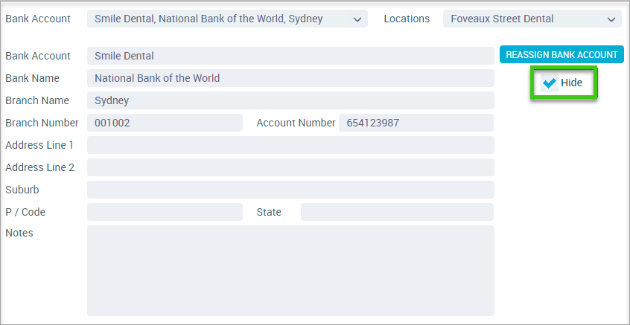Select the Bank Name field
Image resolution: width=630 pixels, height=325 pixels.
290,78
